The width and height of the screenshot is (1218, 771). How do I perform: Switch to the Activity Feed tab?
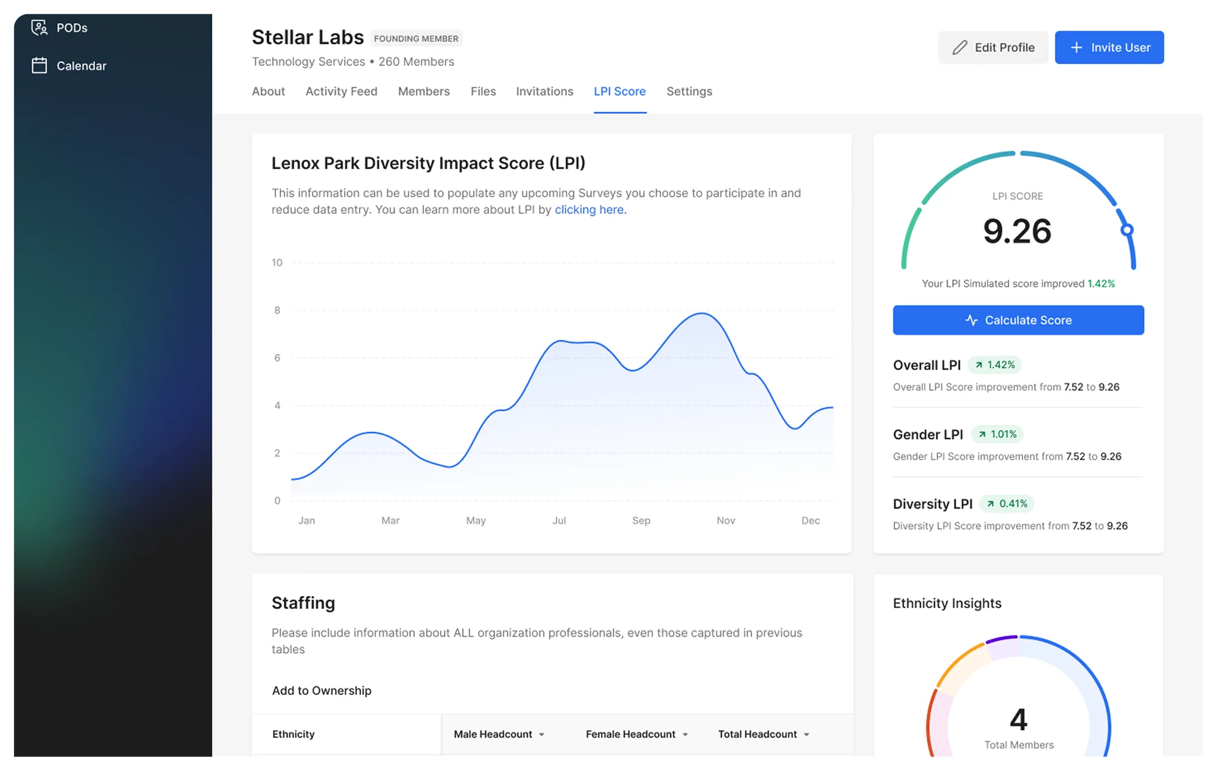(x=341, y=91)
